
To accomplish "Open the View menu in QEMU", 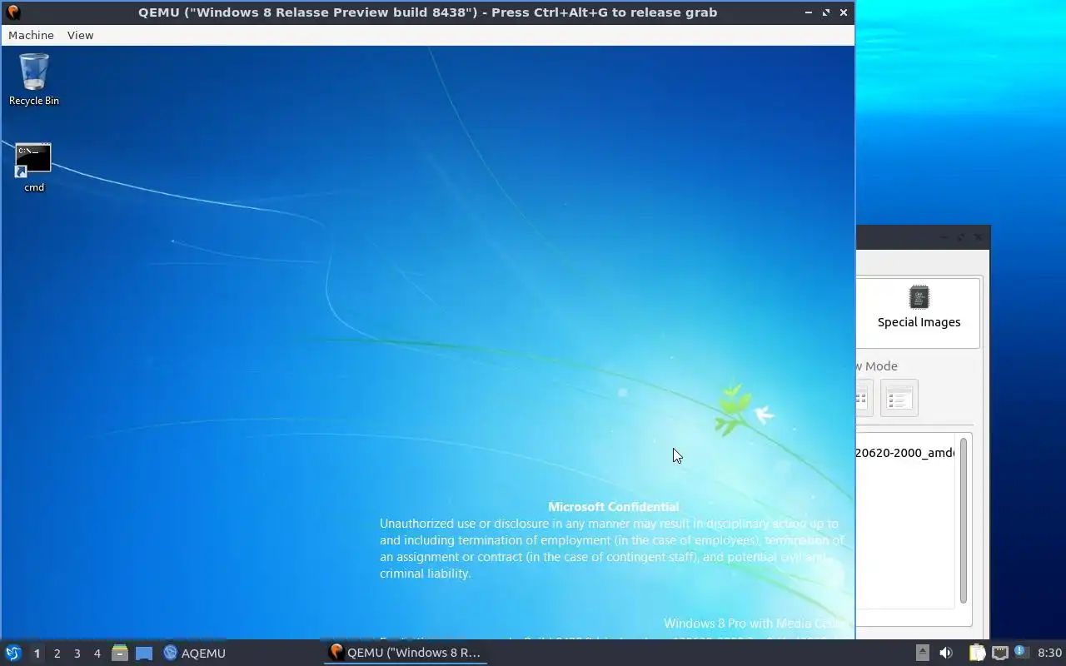I will tap(80, 35).
